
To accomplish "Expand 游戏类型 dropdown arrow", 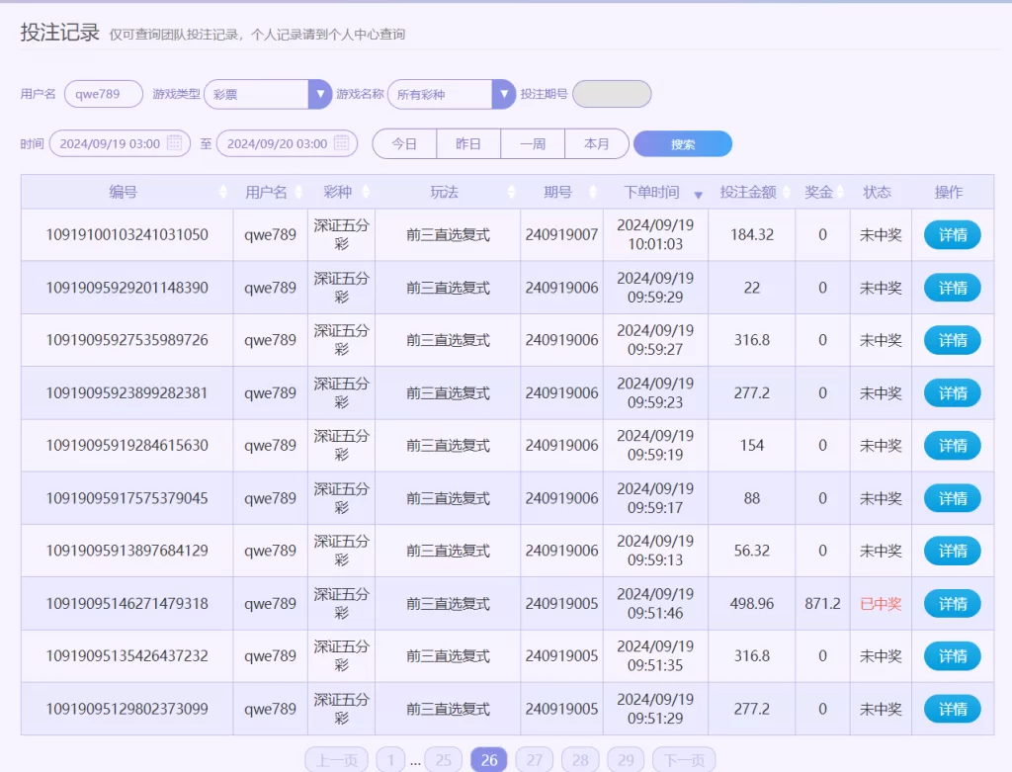I will coord(320,94).
